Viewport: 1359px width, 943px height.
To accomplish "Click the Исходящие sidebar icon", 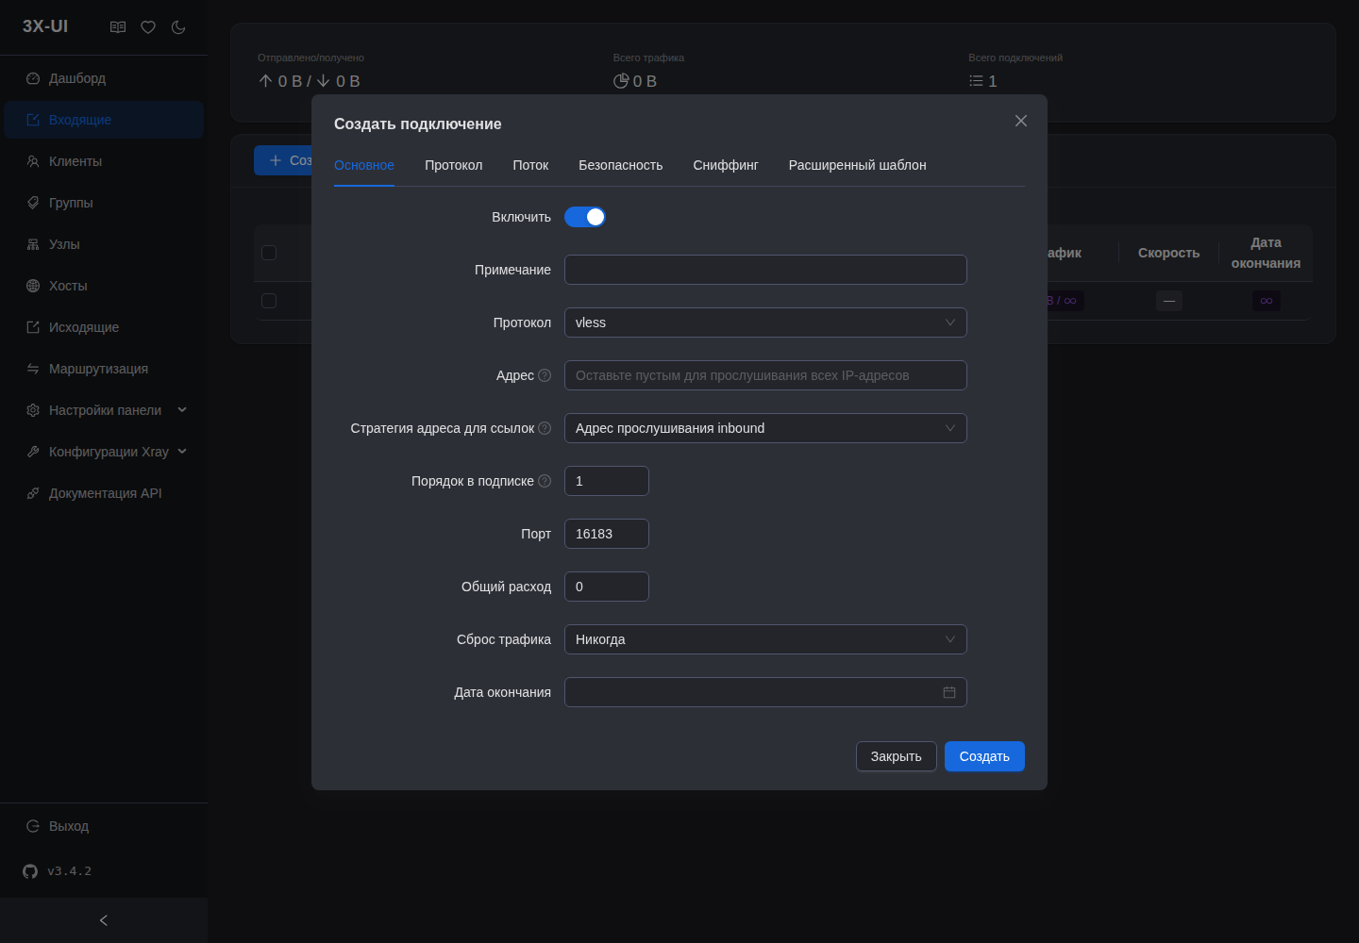I will 33,327.
